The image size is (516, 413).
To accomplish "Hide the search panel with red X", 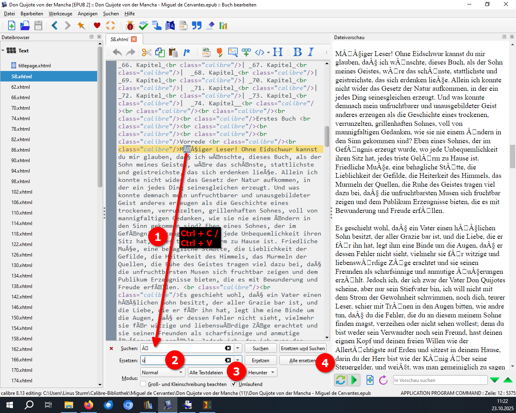I will tap(111, 348).
